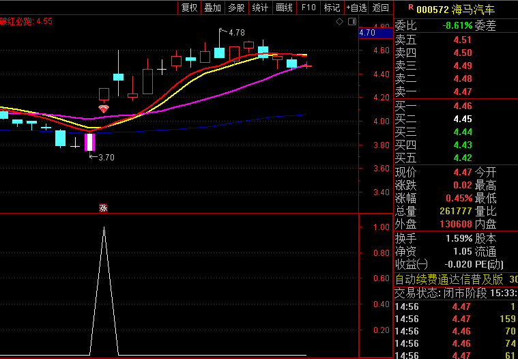518x359 pixels.
Task: Click the 自动续费通达信普及版 banner
Action: 449,280
